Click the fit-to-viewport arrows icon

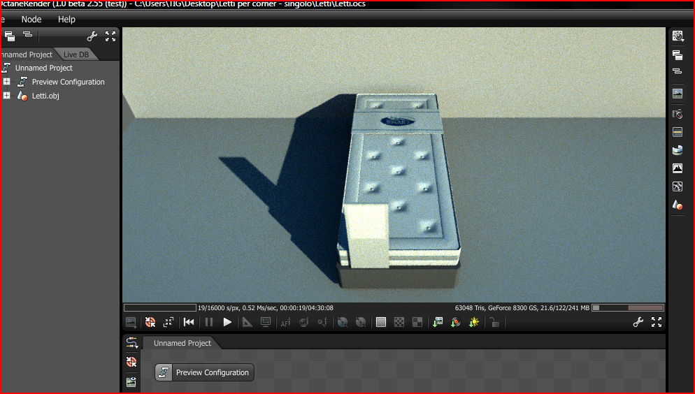click(x=169, y=322)
